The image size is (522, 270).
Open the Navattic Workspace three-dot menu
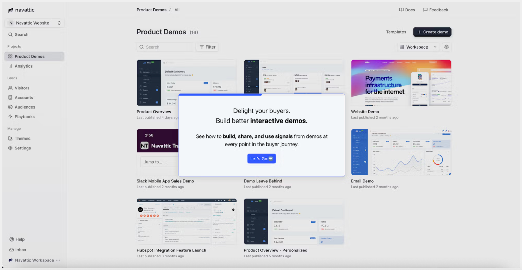(x=58, y=260)
